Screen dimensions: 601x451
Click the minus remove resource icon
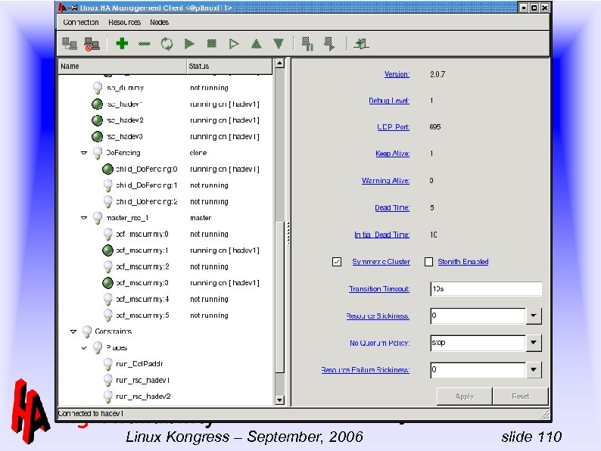tap(144, 44)
